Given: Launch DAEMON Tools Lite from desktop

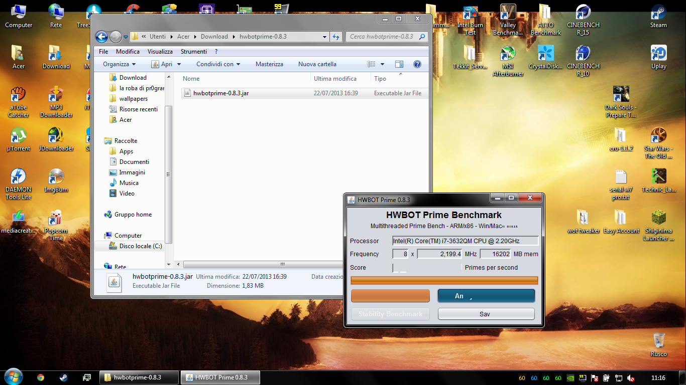Looking at the screenshot, I should point(19,184).
